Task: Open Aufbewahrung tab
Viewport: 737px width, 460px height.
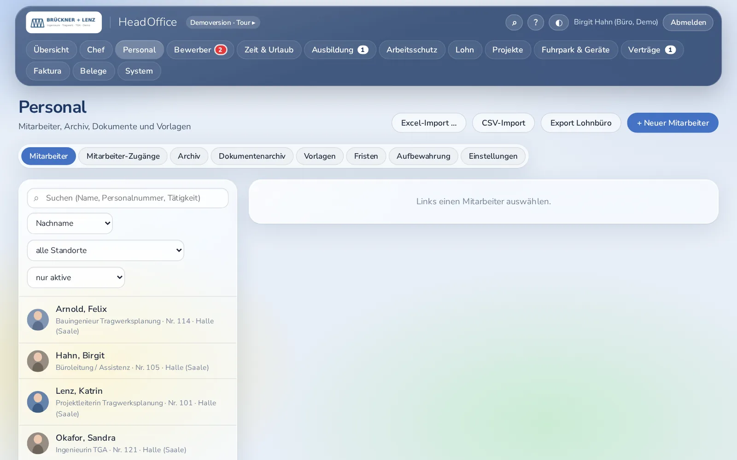Action: click(423, 156)
